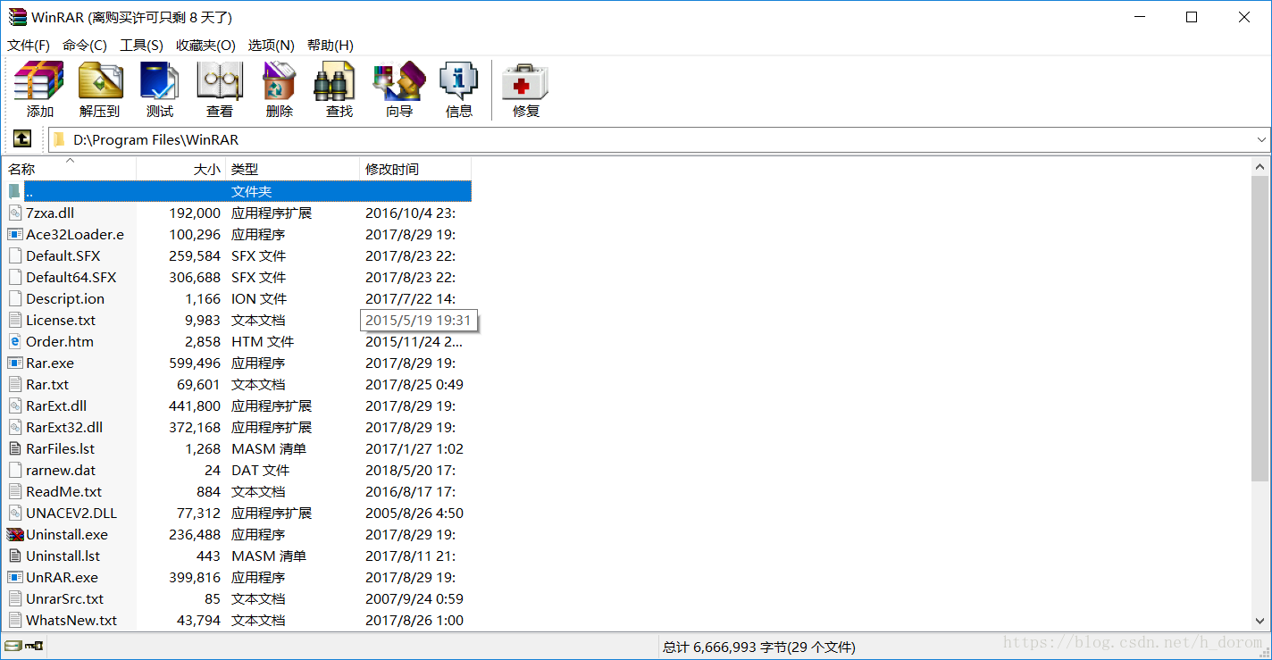Click the RarFiles.lst file icon
The image size is (1272, 660).
(x=15, y=448)
